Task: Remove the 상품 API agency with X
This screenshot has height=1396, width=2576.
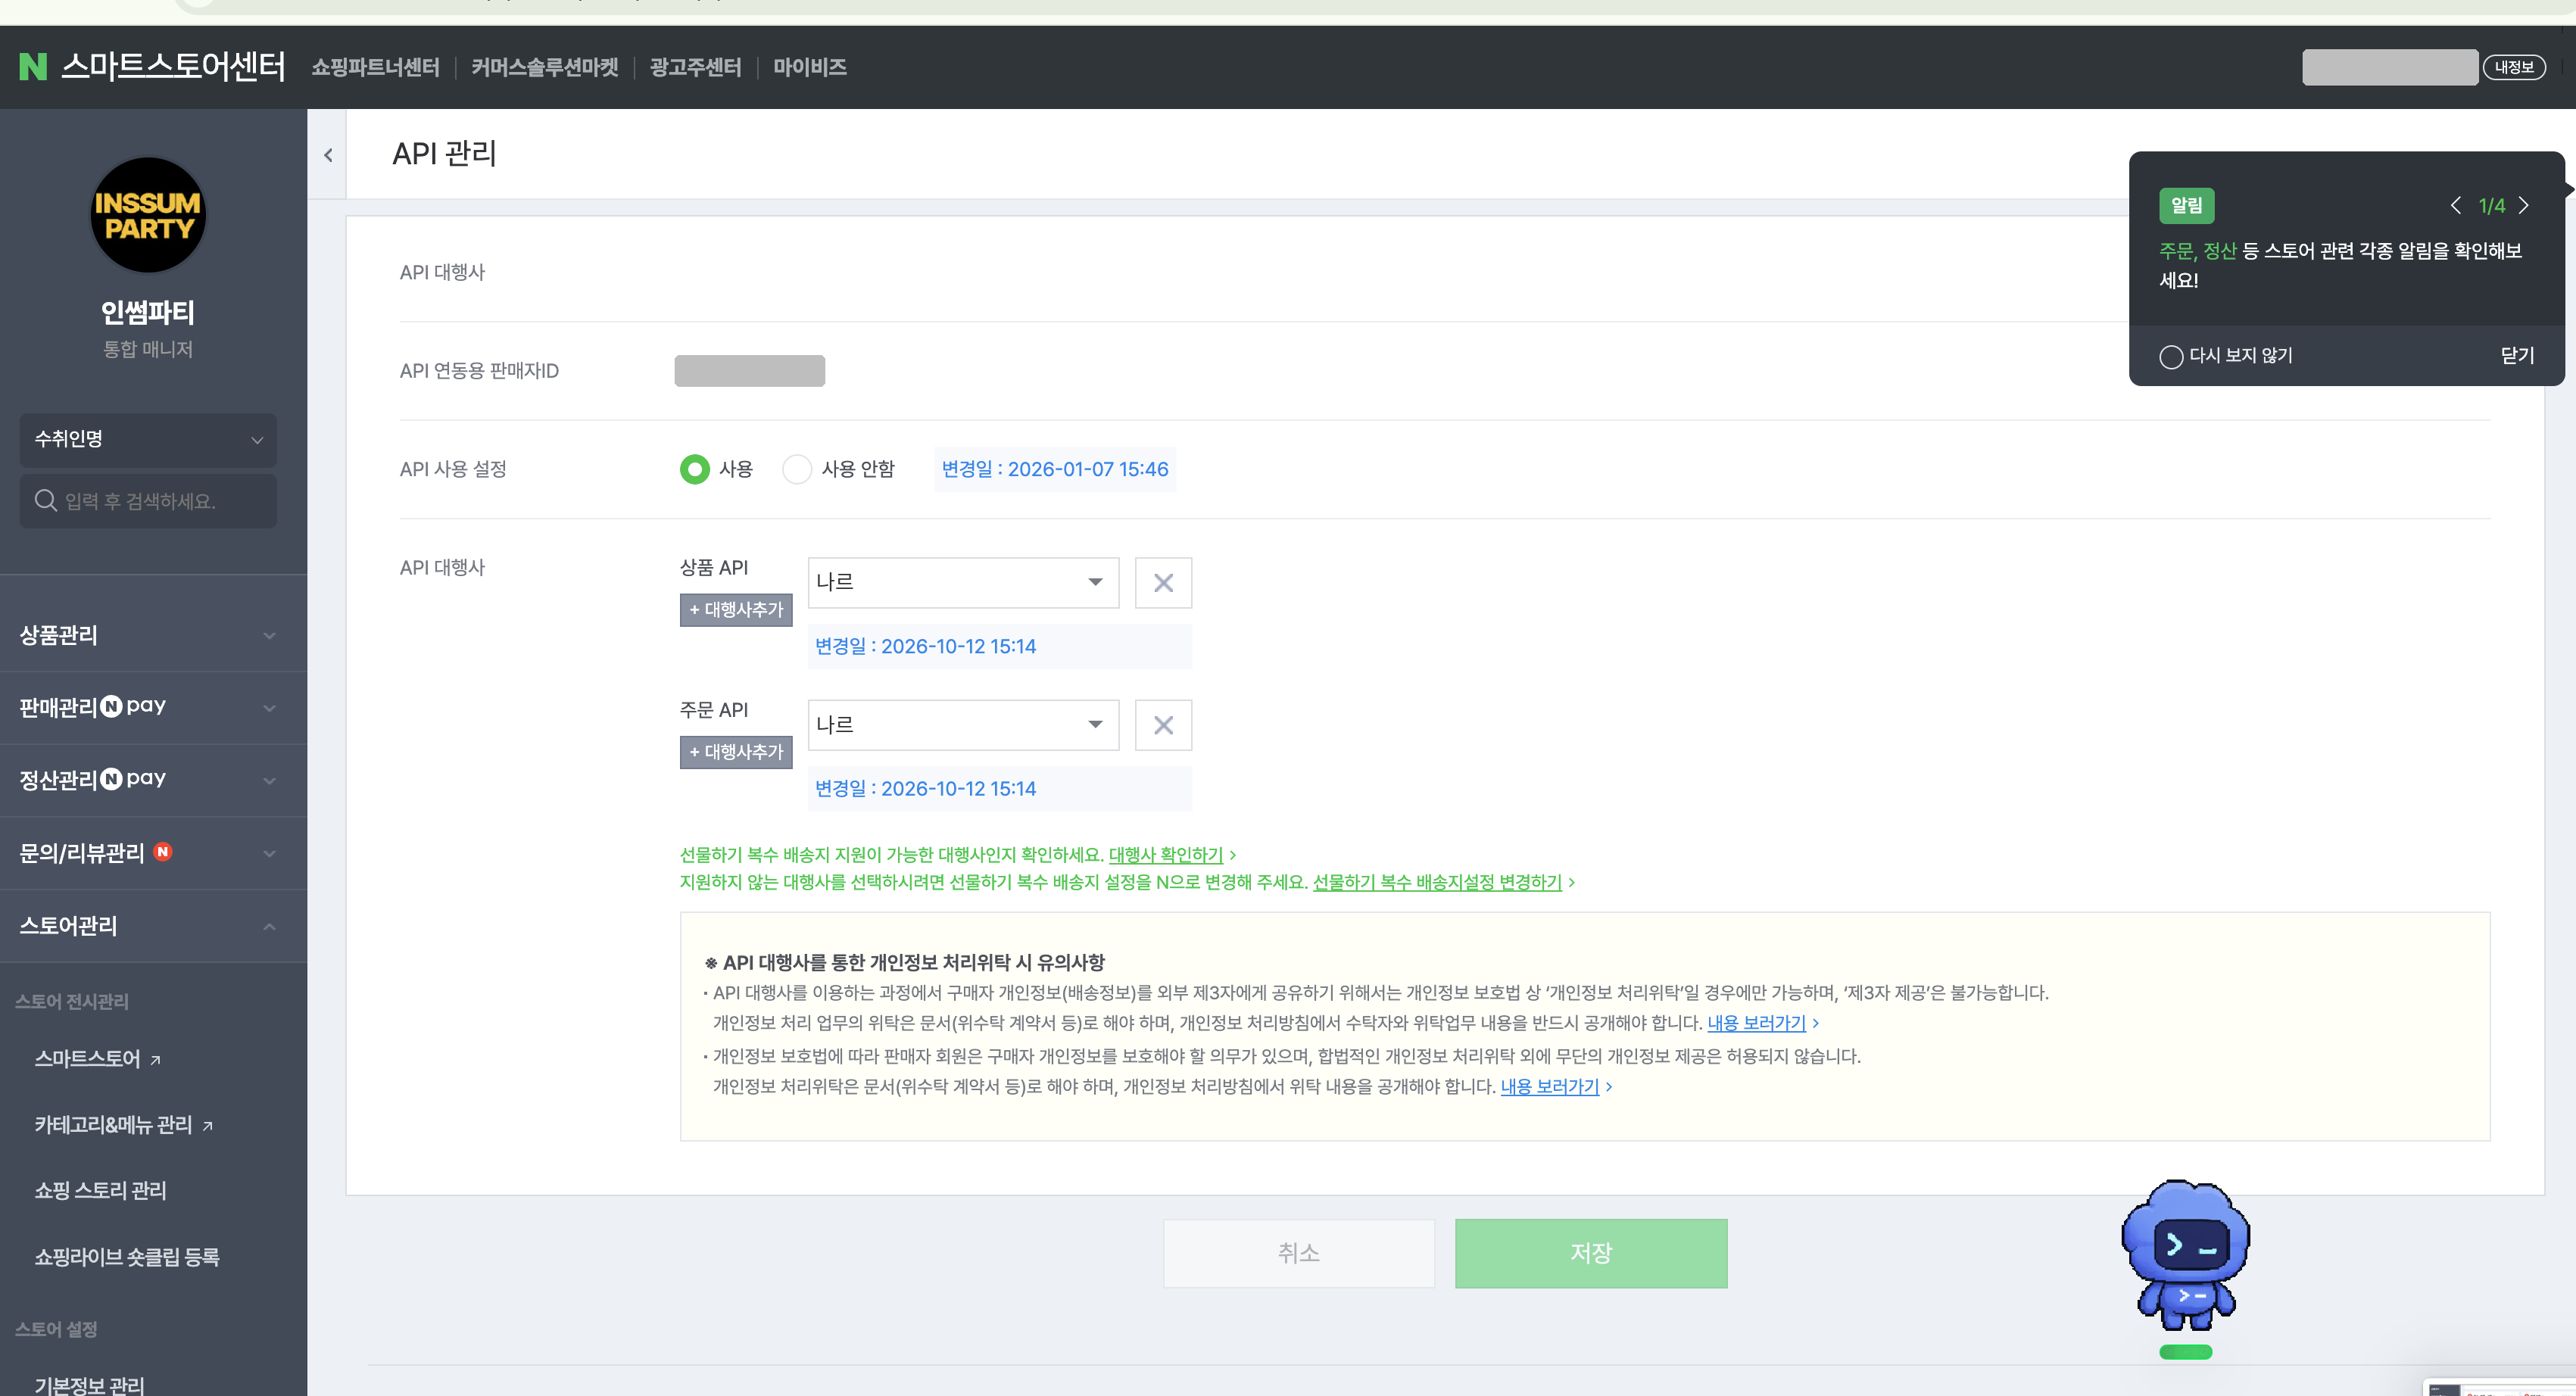Action: [1163, 583]
